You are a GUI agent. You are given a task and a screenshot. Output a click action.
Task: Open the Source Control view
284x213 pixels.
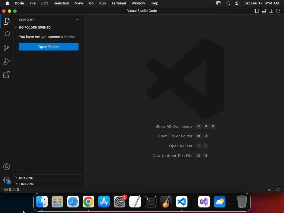click(x=7, y=48)
